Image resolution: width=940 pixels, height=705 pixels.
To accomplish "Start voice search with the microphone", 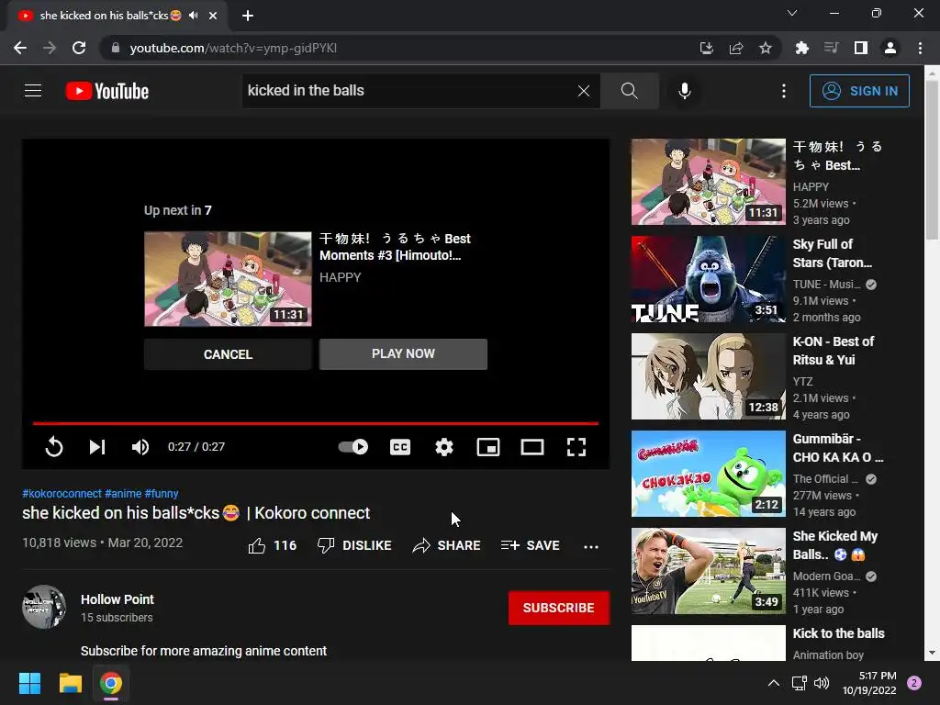I will click(x=684, y=91).
